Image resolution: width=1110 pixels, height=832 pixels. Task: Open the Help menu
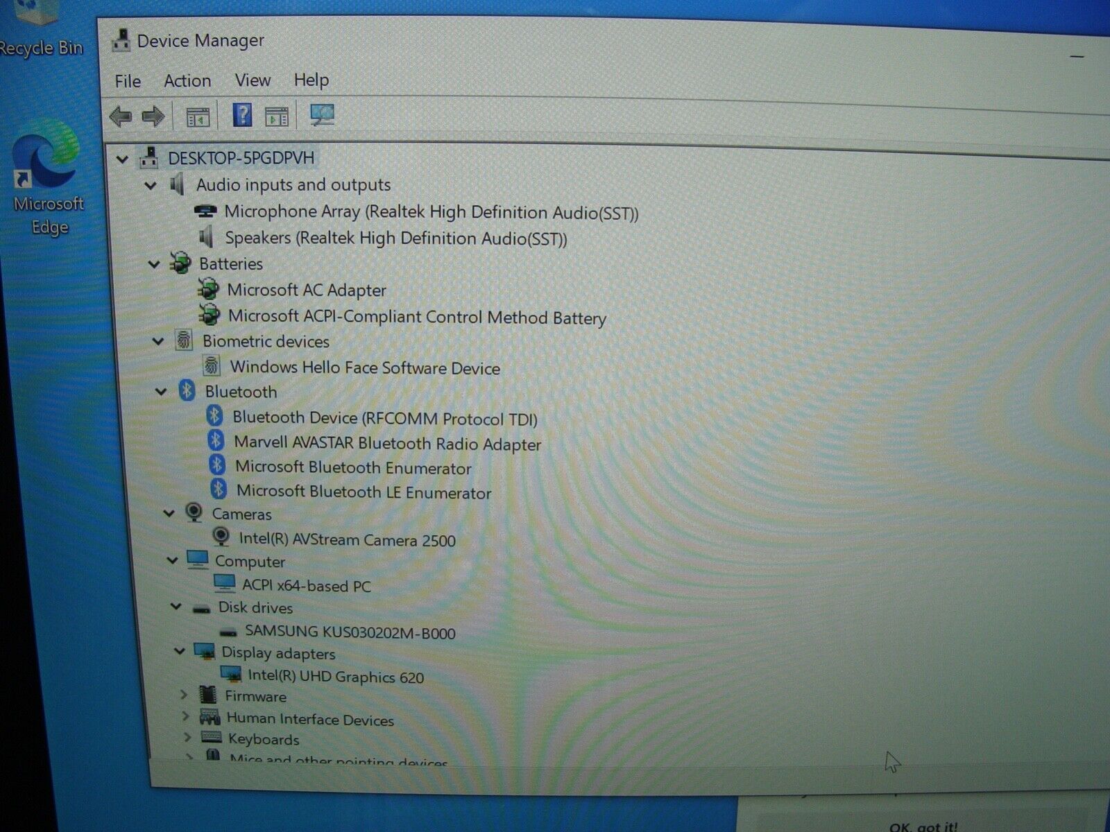coord(311,80)
